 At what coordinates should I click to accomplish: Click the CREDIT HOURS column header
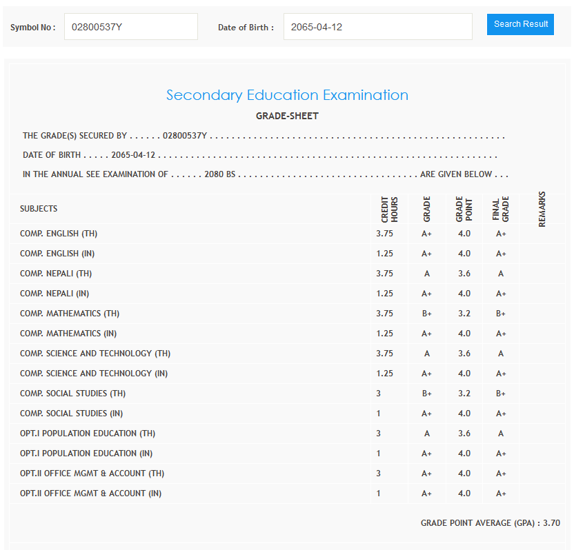tap(390, 209)
